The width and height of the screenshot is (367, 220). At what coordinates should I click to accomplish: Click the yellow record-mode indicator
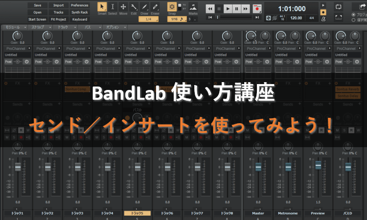pos(323,12)
